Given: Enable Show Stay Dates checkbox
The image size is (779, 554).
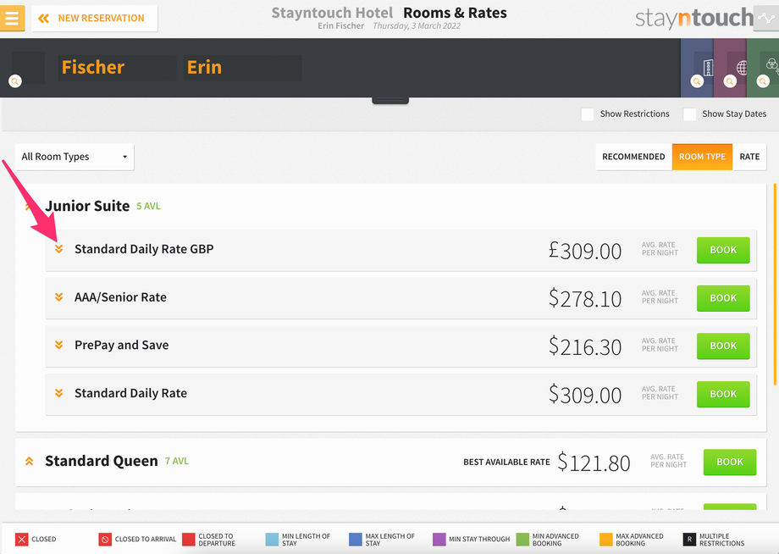Looking at the screenshot, I should (x=689, y=114).
